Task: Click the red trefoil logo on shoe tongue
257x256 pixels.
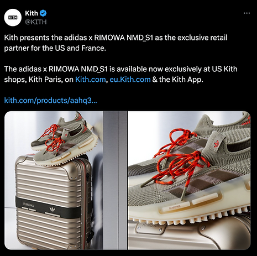Action: (x=217, y=144)
